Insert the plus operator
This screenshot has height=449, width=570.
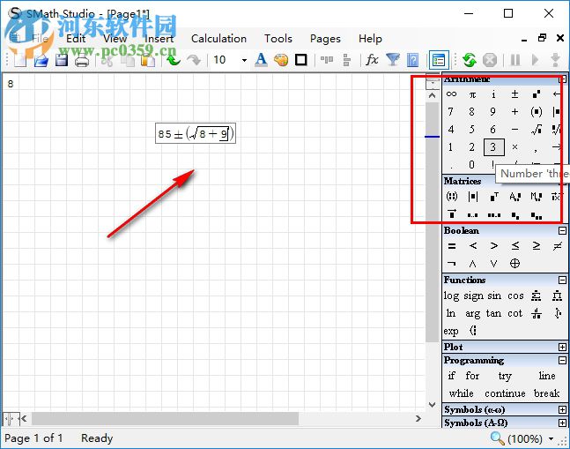[x=514, y=112]
